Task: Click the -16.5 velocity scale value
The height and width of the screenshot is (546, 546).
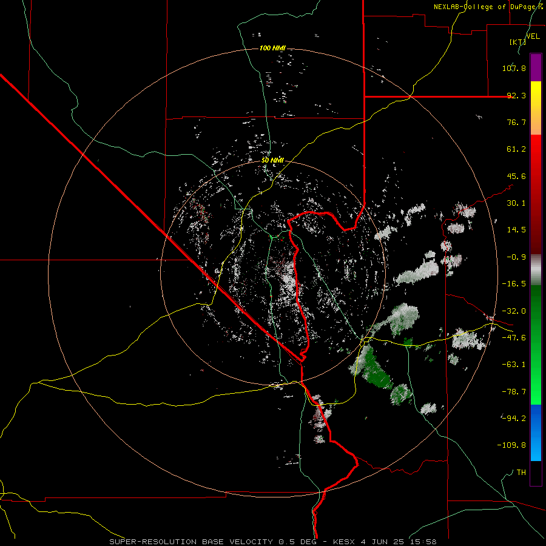Action: [514, 284]
